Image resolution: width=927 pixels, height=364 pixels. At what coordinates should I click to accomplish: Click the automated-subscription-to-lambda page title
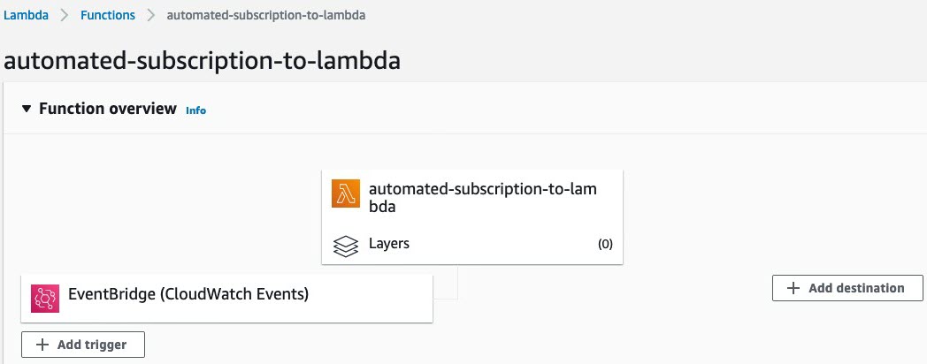203,60
